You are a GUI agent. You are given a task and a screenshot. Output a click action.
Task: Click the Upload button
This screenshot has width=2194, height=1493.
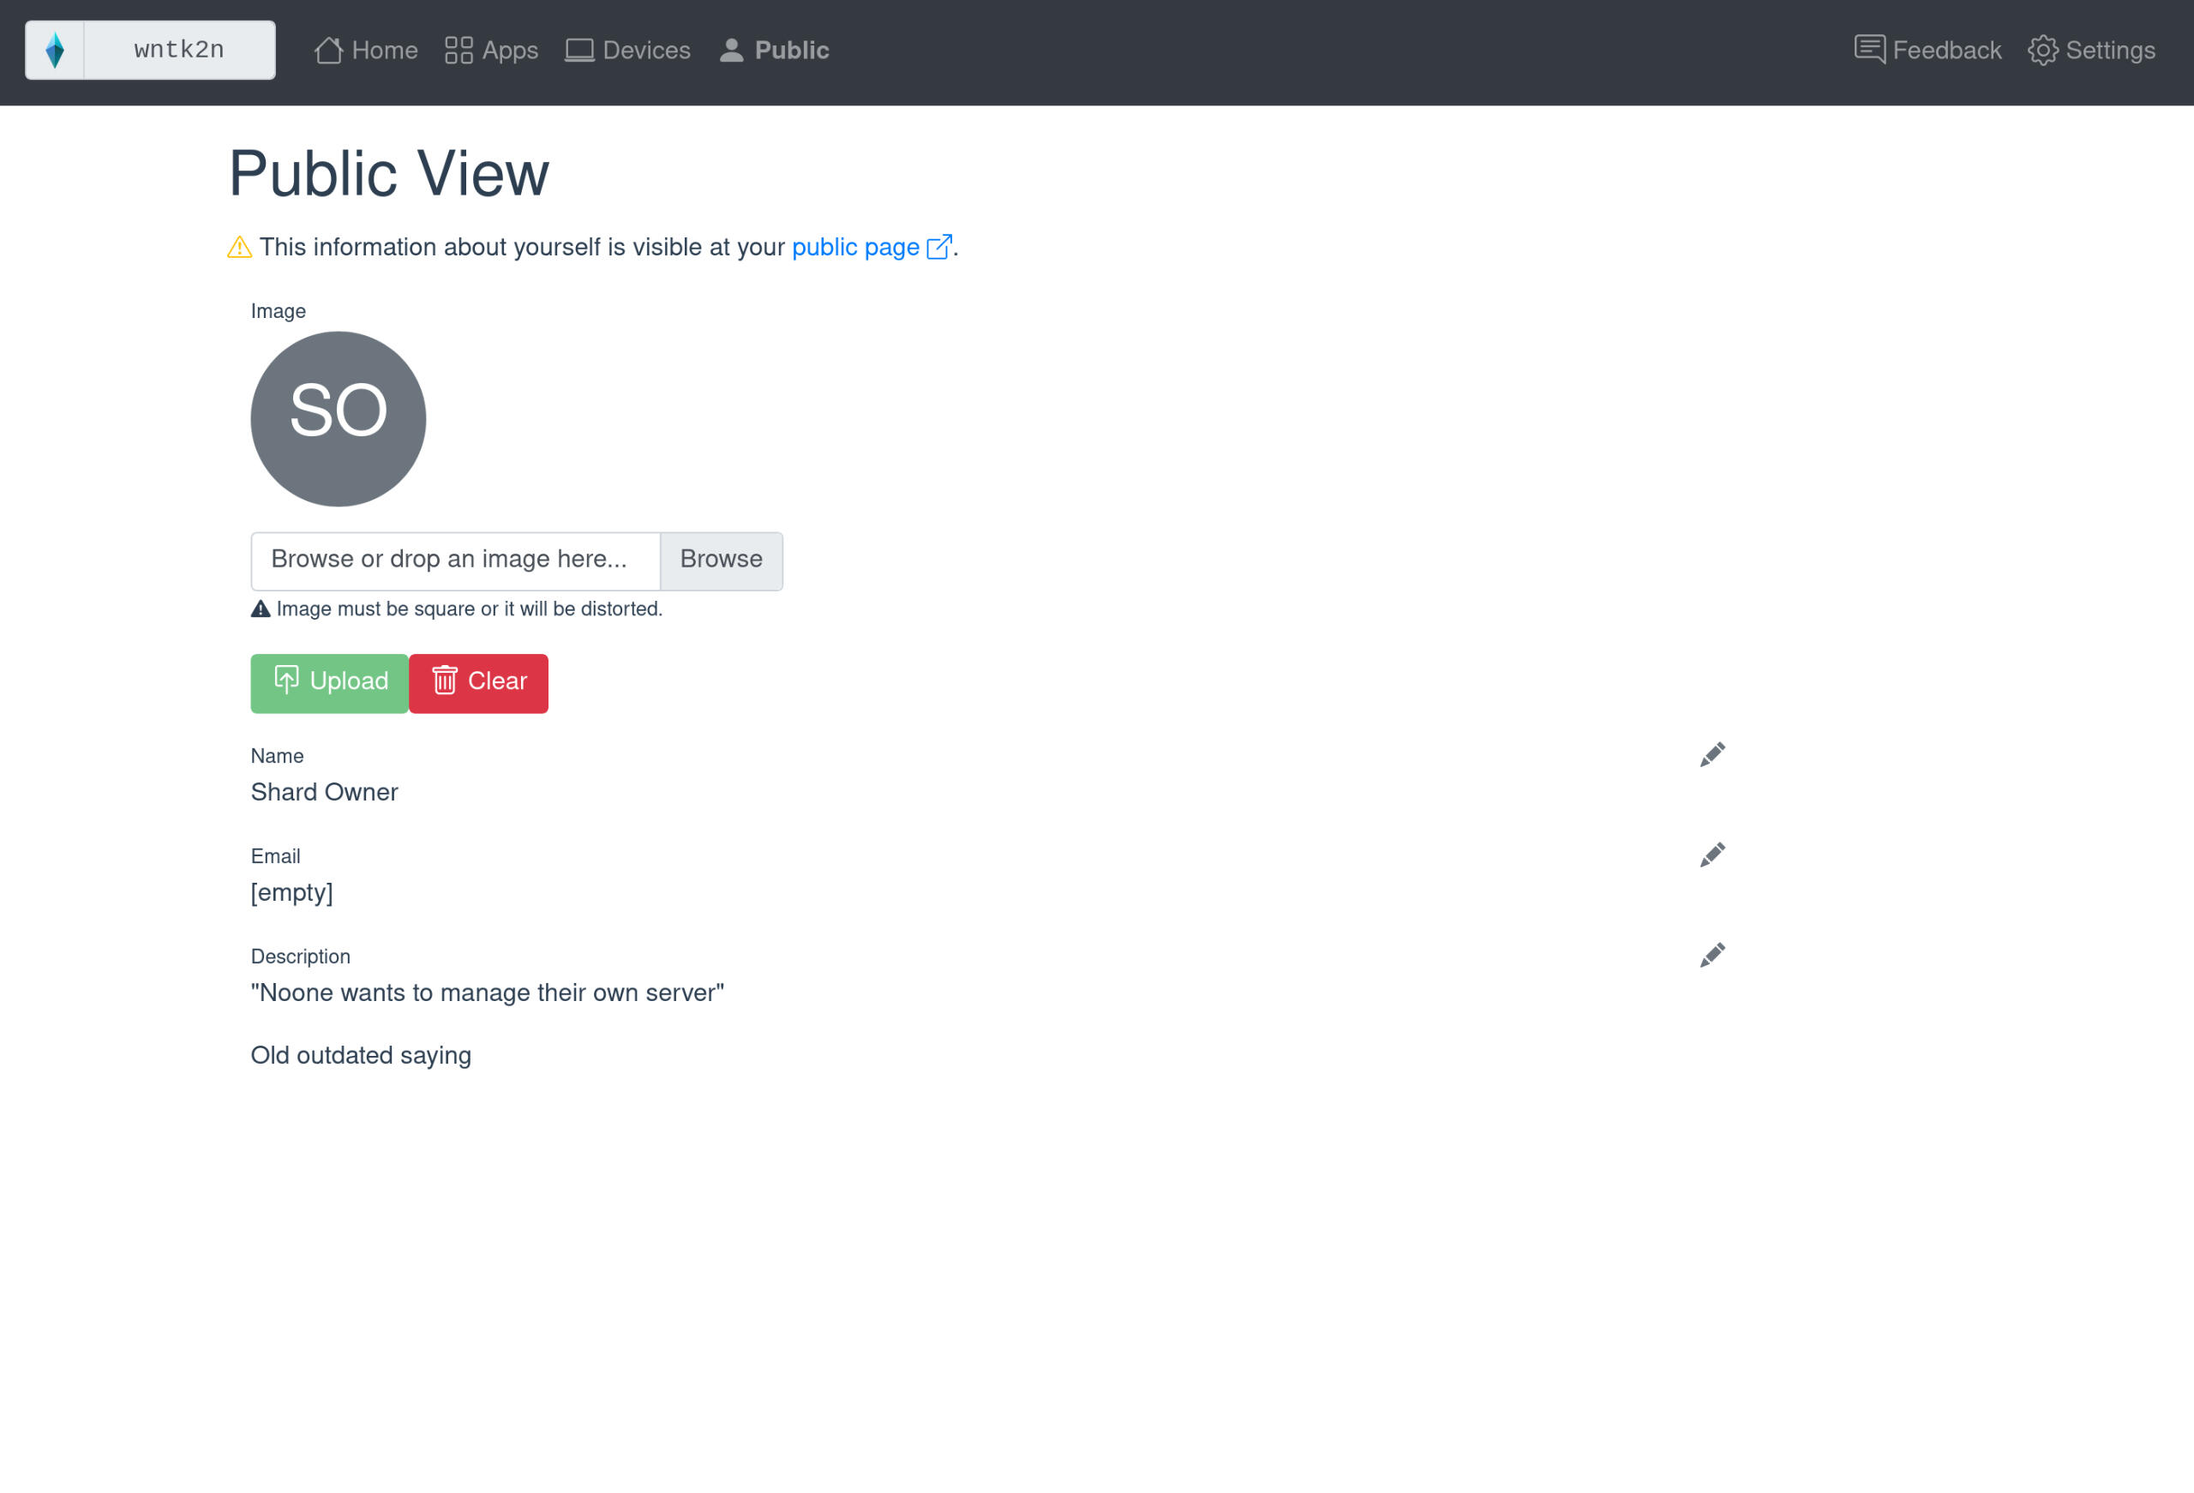pyautogui.click(x=329, y=684)
